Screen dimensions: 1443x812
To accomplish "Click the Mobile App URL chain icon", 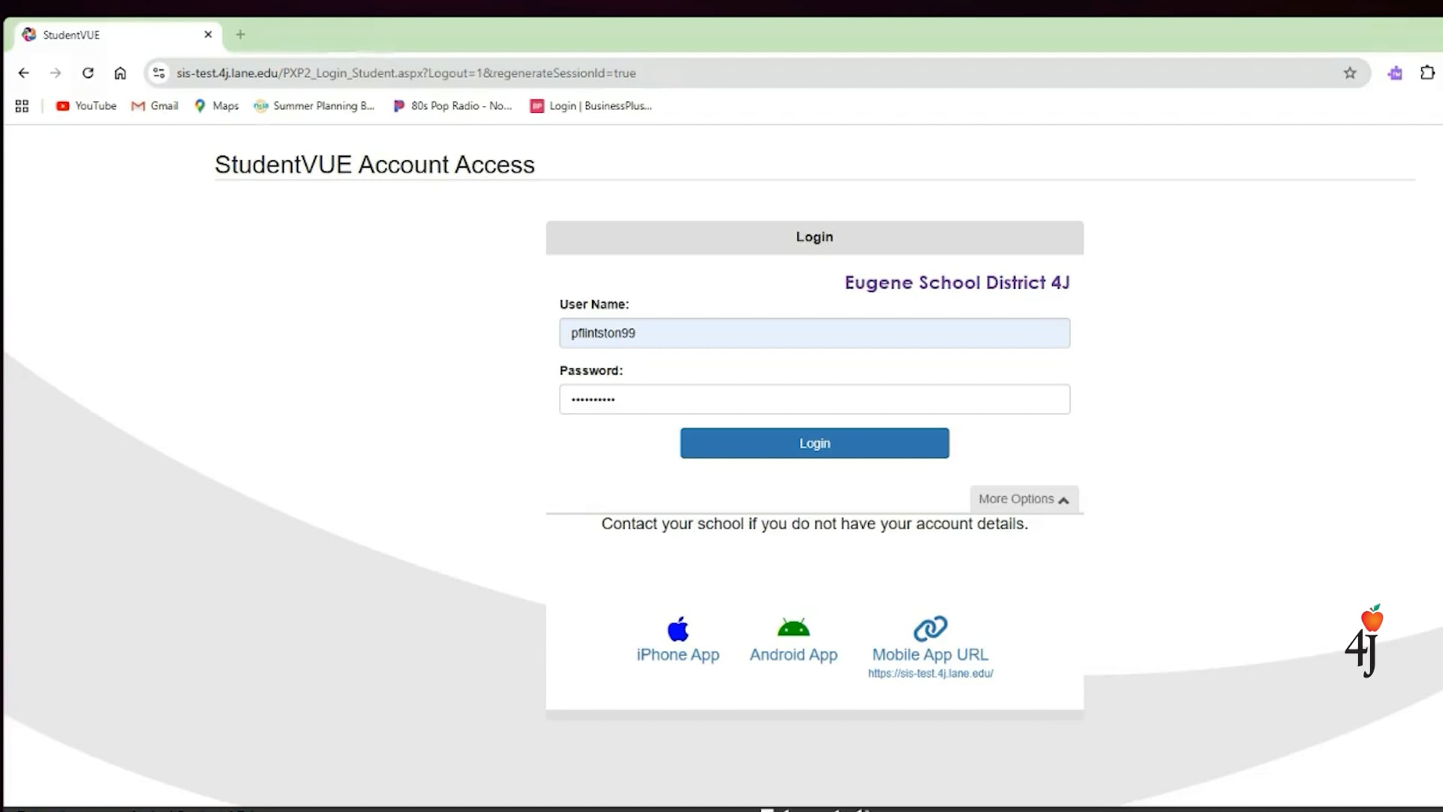I will click(930, 629).
